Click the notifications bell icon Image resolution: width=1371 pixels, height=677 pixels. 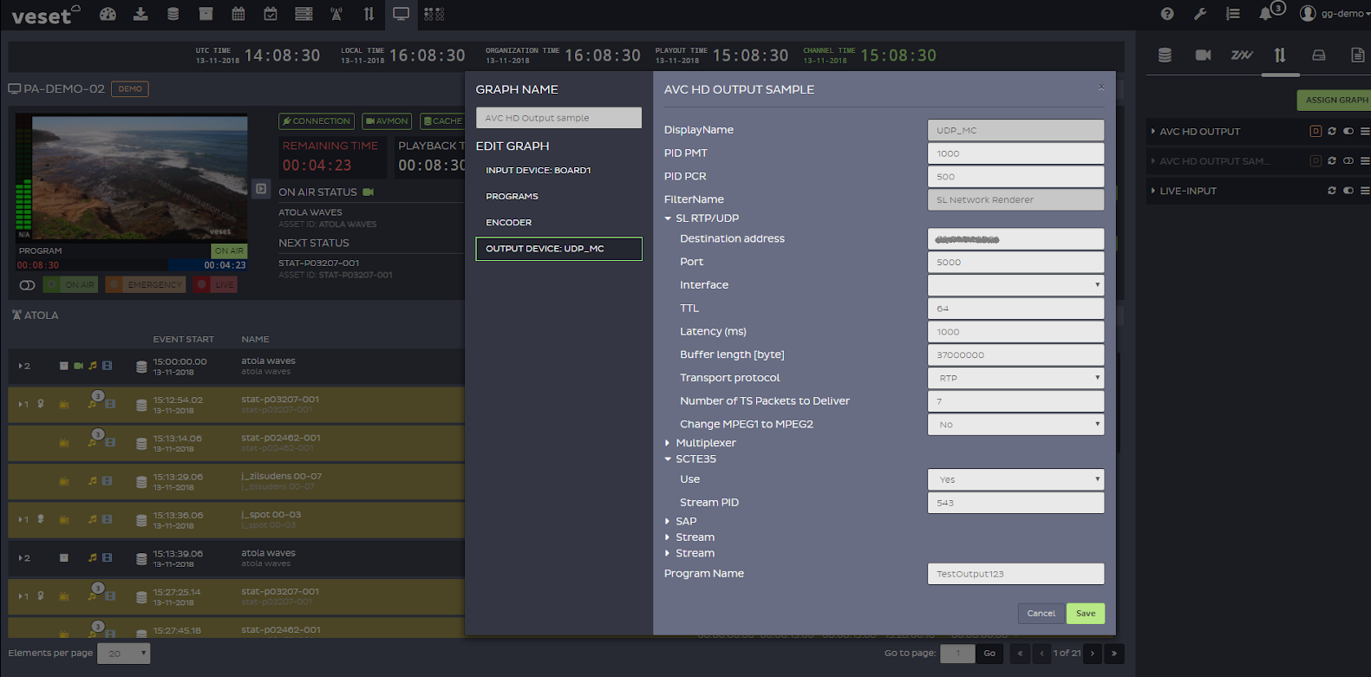(1266, 14)
